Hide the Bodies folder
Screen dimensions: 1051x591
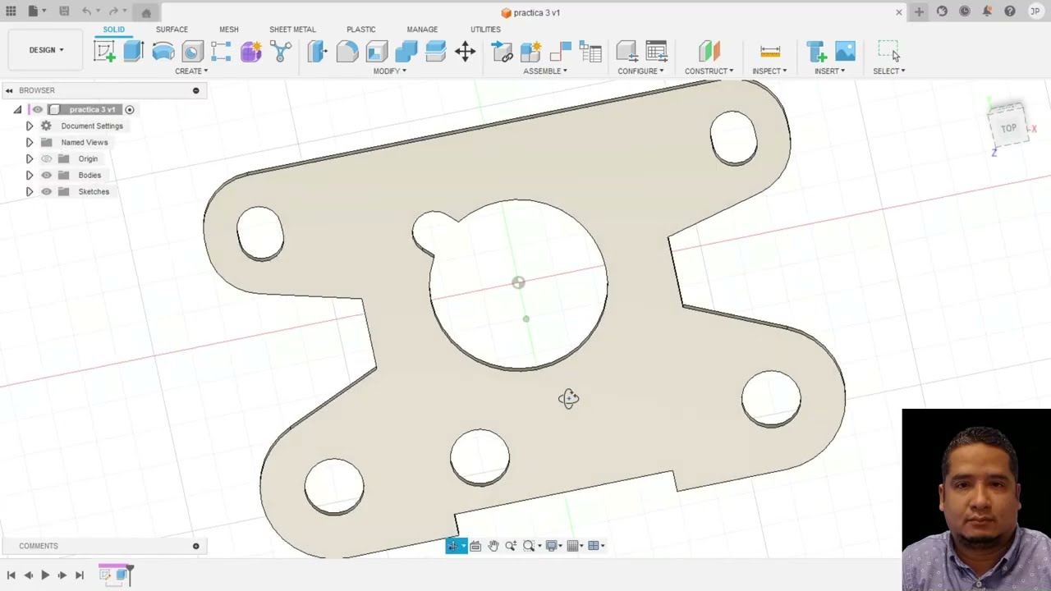click(x=46, y=175)
